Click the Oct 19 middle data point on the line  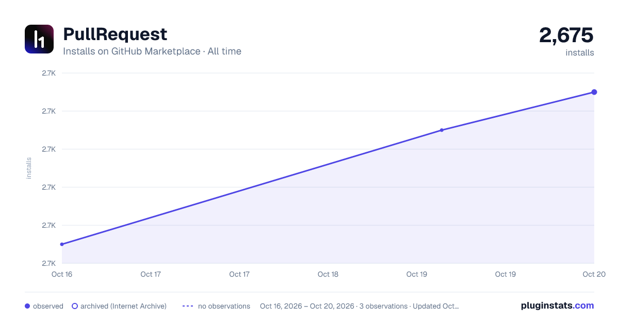(x=442, y=130)
